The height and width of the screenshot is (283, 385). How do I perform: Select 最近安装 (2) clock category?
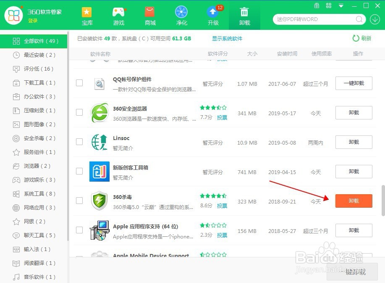click(34, 55)
